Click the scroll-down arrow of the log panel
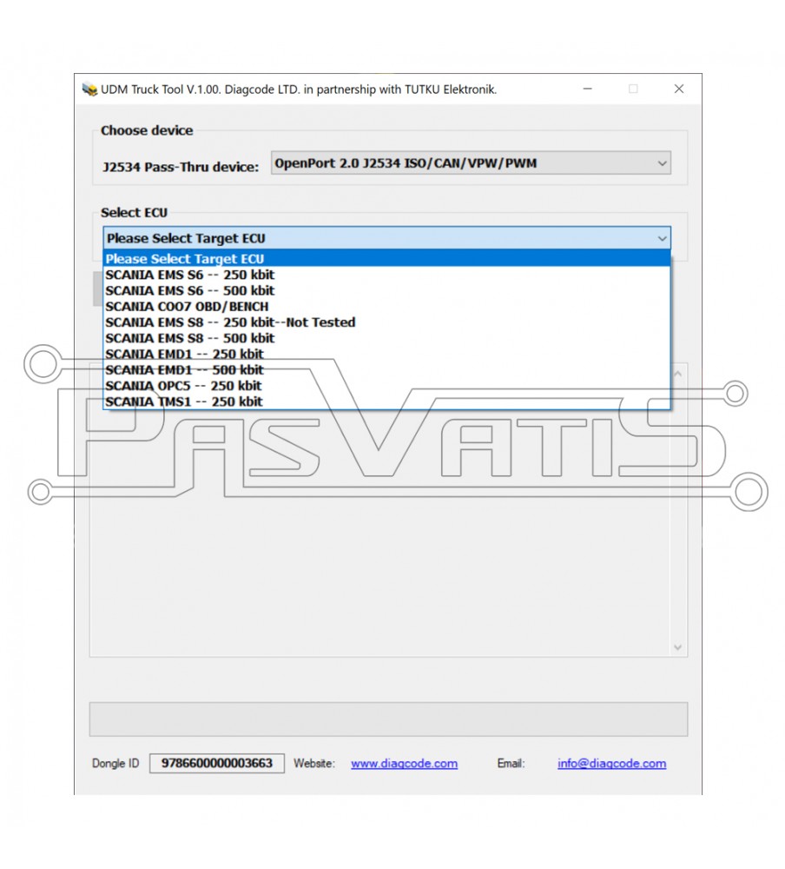The image size is (785, 869). pyautogui.click(x=677, y=647)
